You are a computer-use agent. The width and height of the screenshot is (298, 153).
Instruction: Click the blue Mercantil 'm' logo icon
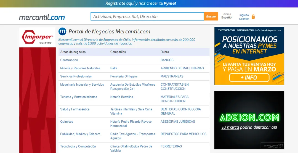coord(62,31)
